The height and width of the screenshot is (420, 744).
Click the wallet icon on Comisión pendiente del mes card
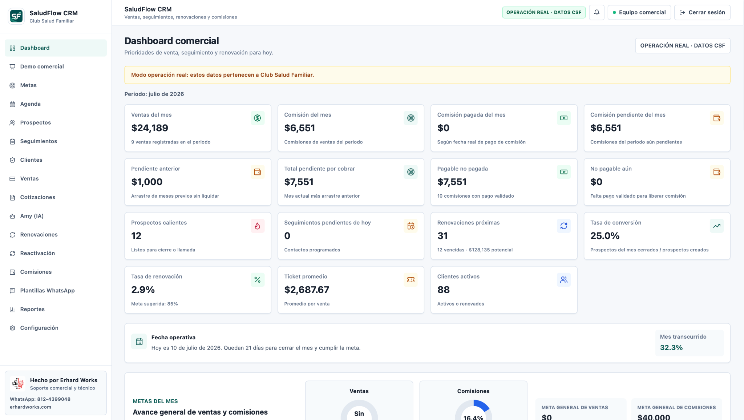coord(717,118)
